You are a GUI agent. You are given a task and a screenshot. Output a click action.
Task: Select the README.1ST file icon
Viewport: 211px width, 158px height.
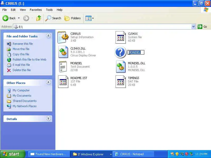tap(63, 82)
